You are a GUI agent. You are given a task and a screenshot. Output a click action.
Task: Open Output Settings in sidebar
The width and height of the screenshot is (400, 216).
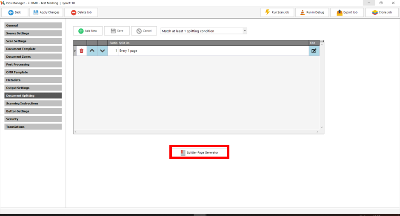coord(33,88)
